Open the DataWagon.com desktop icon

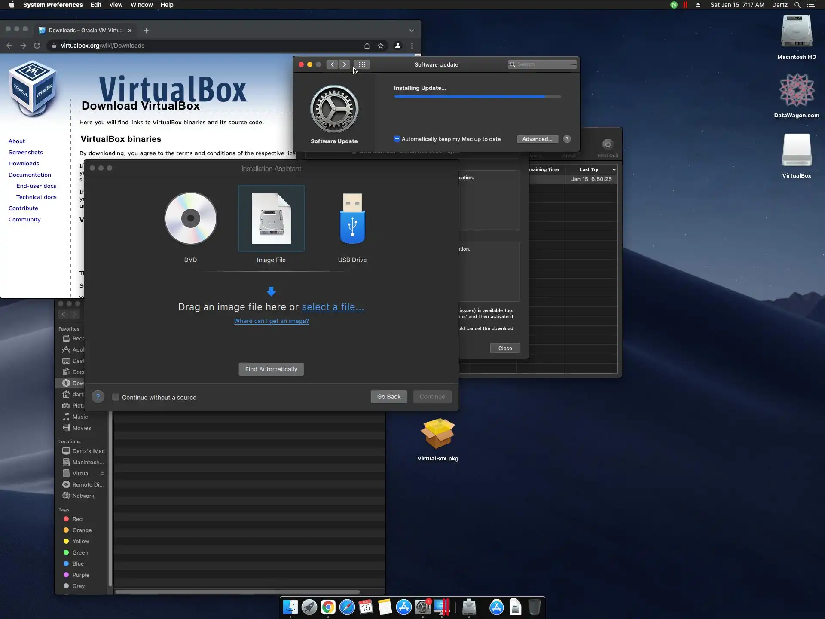(x=796, y=90)
